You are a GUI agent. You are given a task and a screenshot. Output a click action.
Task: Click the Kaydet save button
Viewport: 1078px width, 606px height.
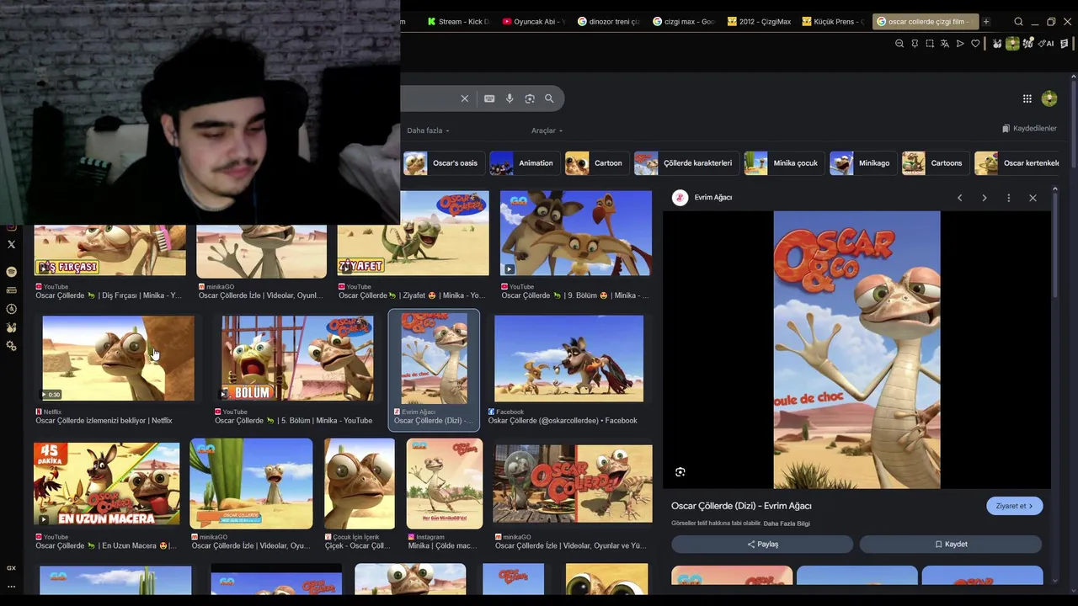[x=951, y=545]
